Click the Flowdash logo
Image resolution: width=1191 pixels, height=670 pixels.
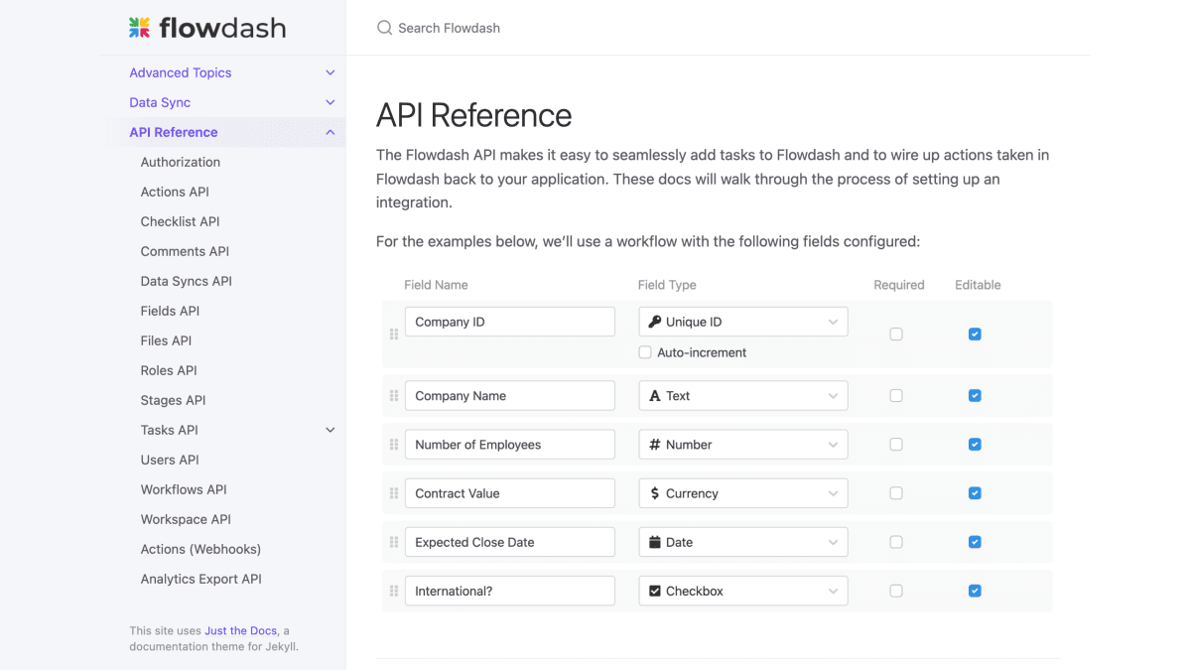click(x=207, y=28)
